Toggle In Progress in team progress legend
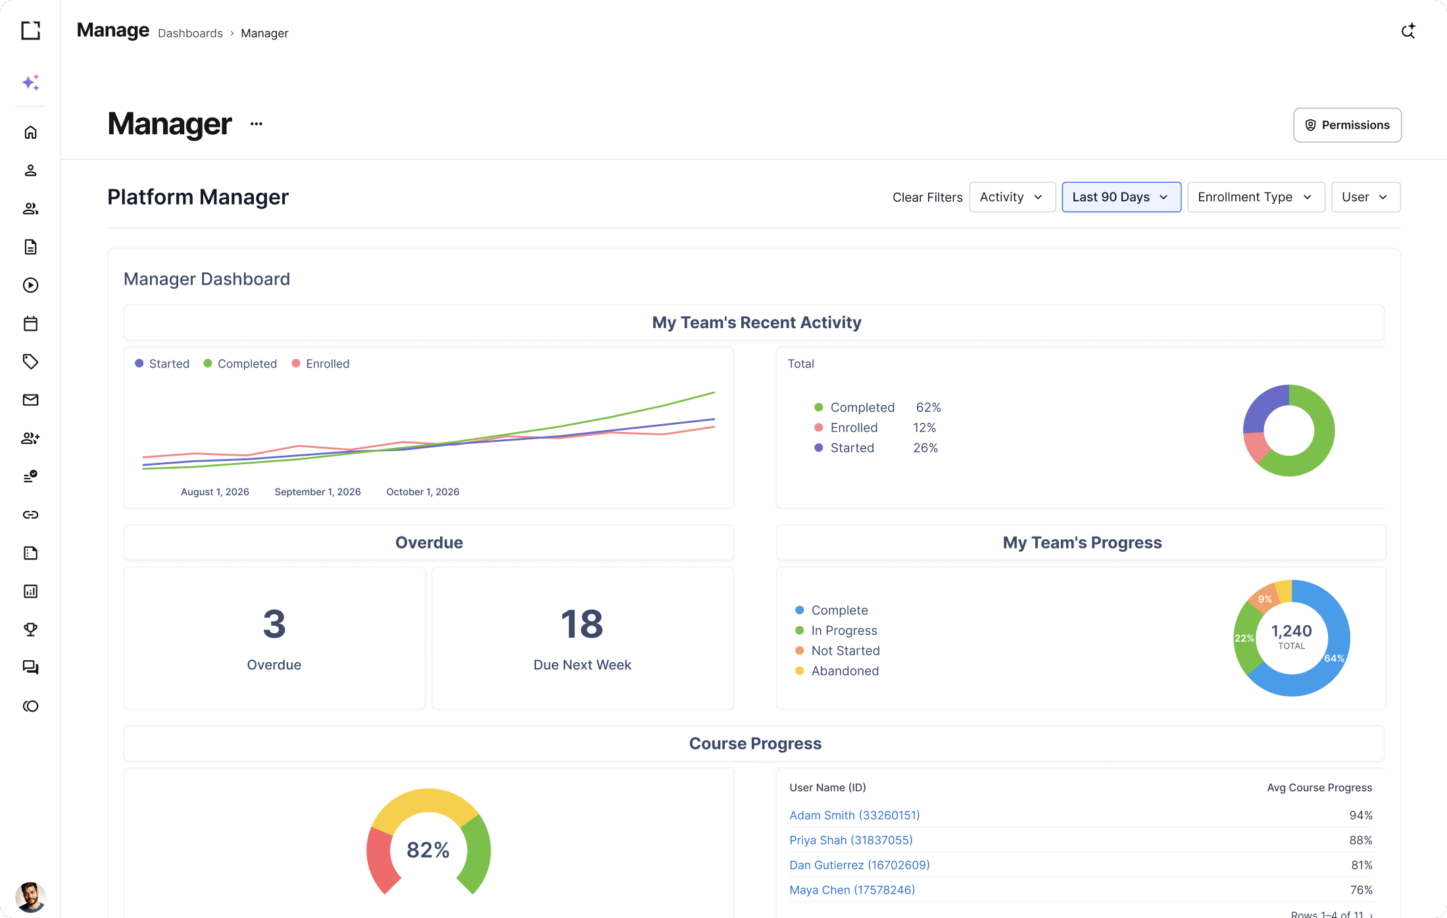The image size is (1447, 918). click(x=836, y=631)
